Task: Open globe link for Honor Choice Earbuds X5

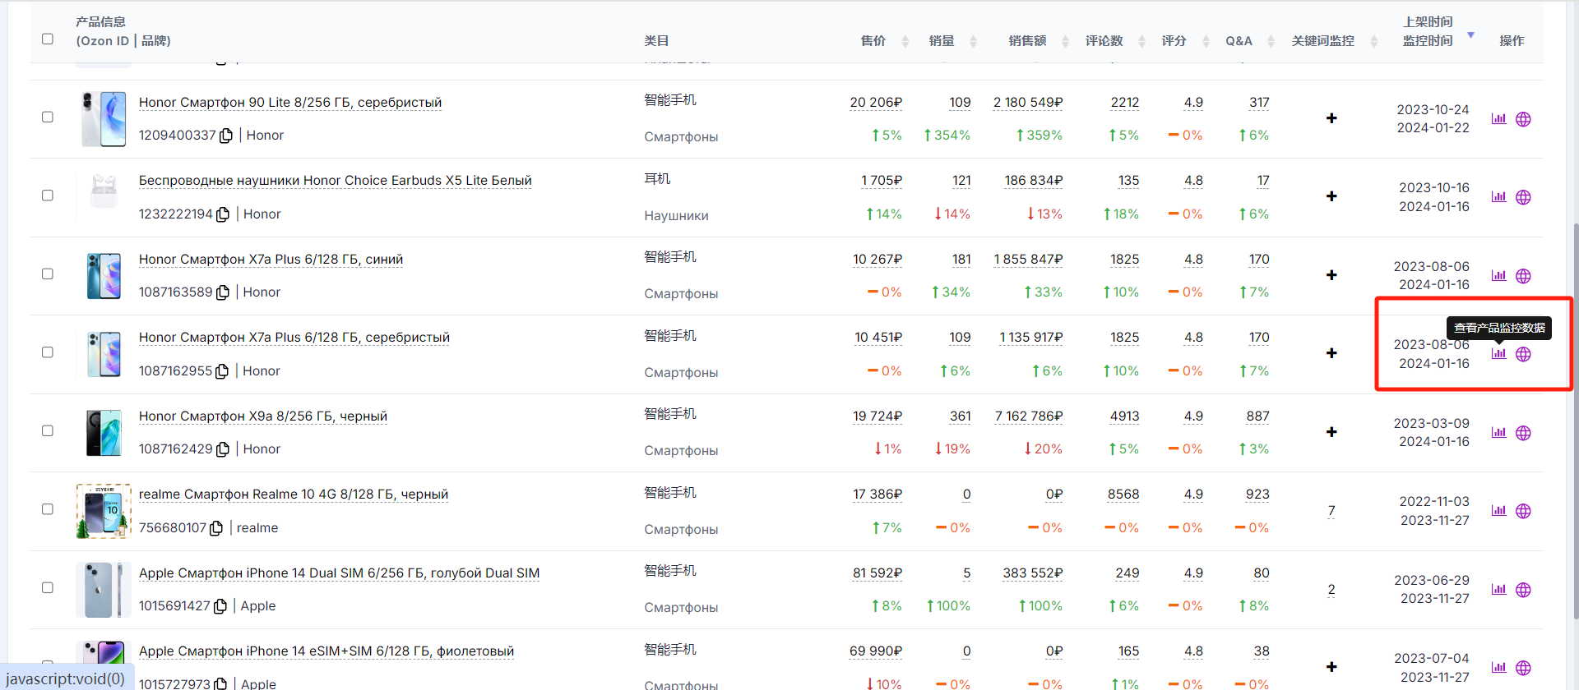Action: (x=1523, y=197)
